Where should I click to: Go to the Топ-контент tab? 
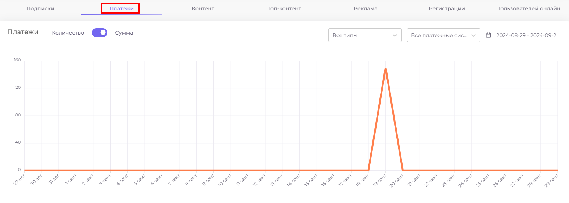click(284, 8)
